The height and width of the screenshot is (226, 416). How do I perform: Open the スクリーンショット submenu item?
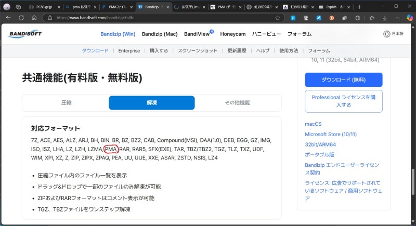point(198,51)
